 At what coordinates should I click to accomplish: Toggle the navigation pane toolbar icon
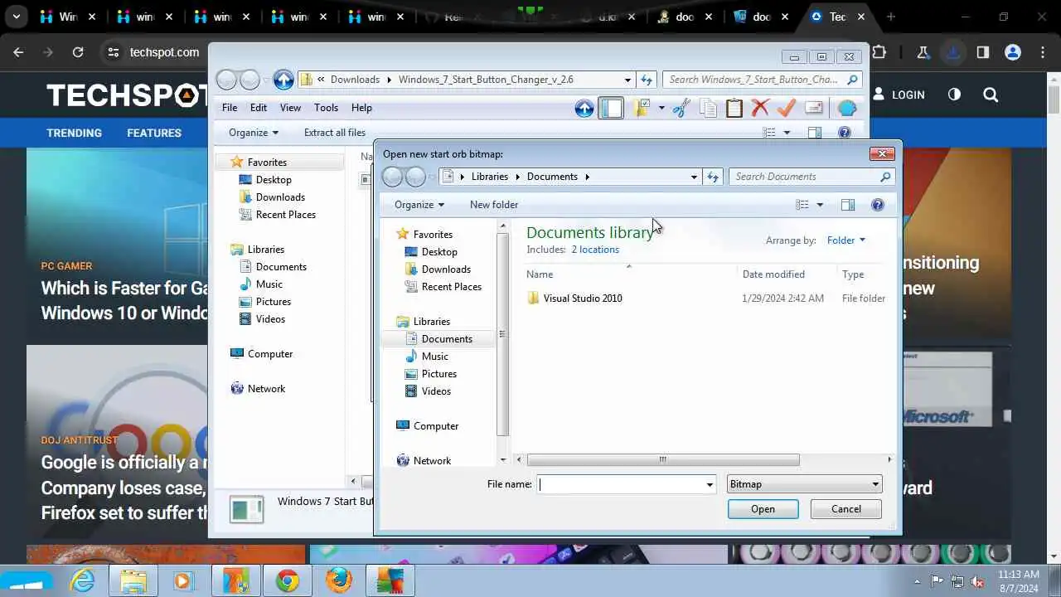[x=611, y=109]
